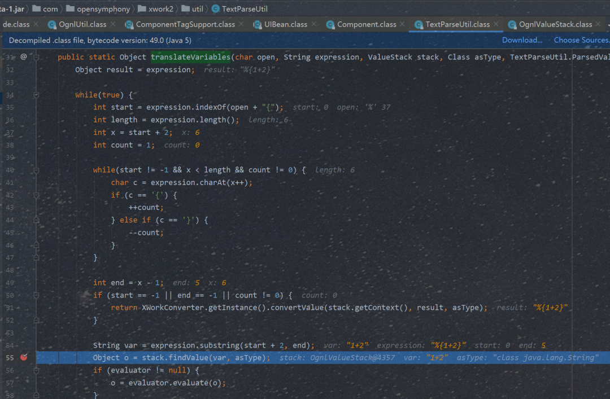Close the OgnlUtil.class tab
The width and height of the screenshot is (610, 399).
coord(113,24)
